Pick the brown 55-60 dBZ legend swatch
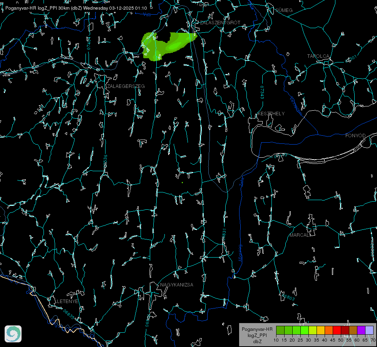 [x=353, y=330]
